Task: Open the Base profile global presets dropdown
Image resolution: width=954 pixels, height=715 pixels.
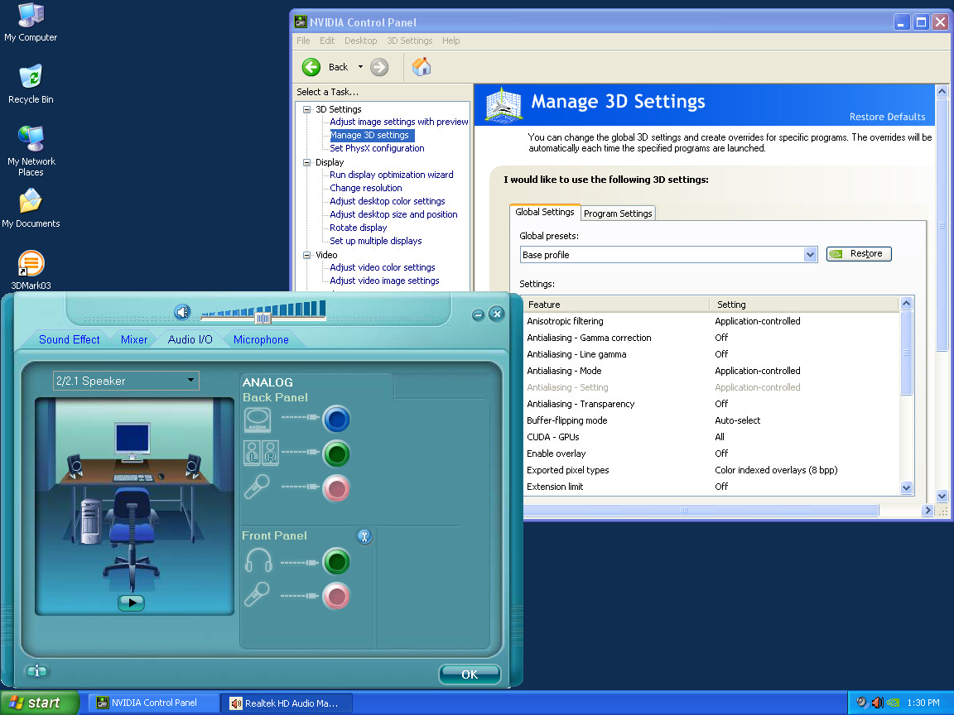Action: pos(810,254)
